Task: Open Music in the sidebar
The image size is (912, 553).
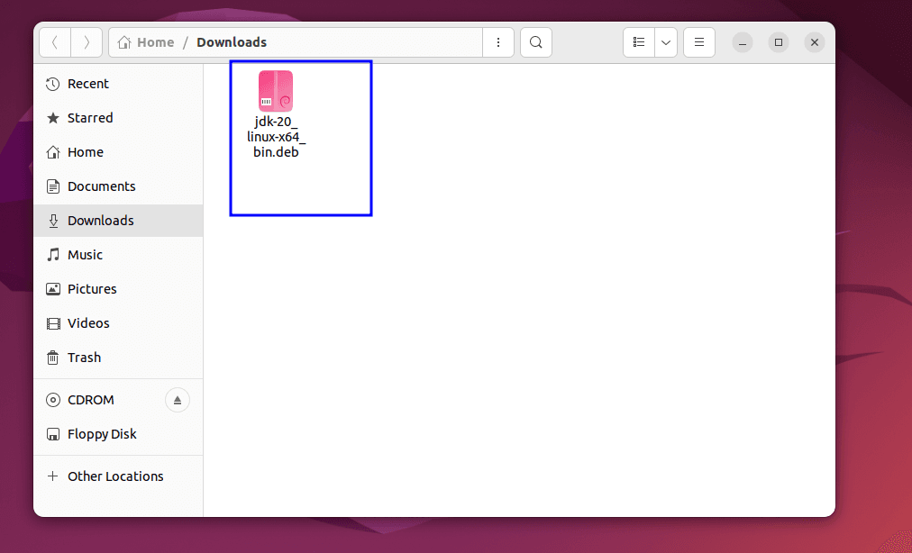Action: click(x=119, y=255)
